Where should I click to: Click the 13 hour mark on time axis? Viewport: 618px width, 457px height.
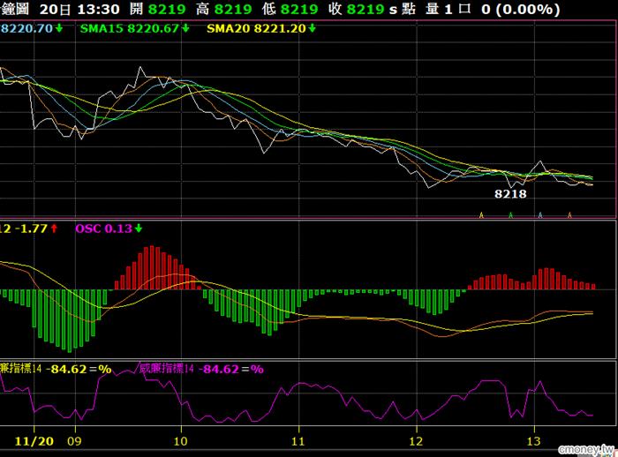click(x=533, y=438)
